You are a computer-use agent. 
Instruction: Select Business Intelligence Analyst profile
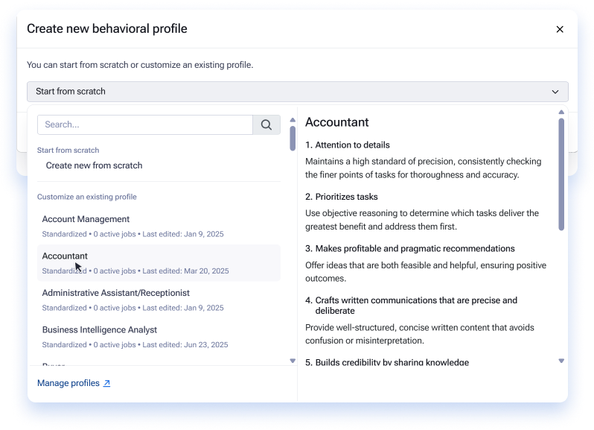point(159,337)
